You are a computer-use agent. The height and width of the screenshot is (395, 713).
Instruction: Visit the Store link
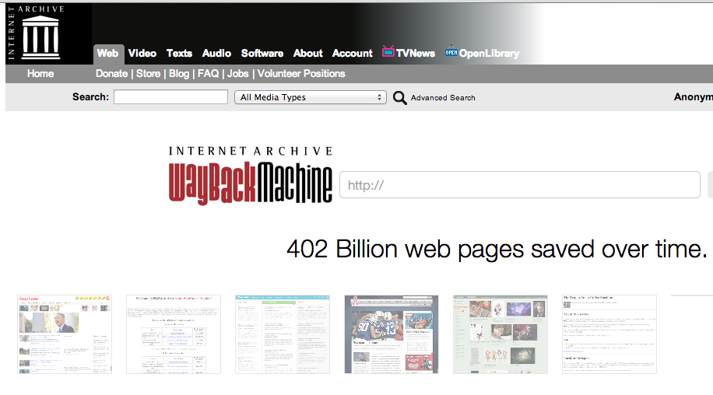pyautogui.click(x=148, y=74)
